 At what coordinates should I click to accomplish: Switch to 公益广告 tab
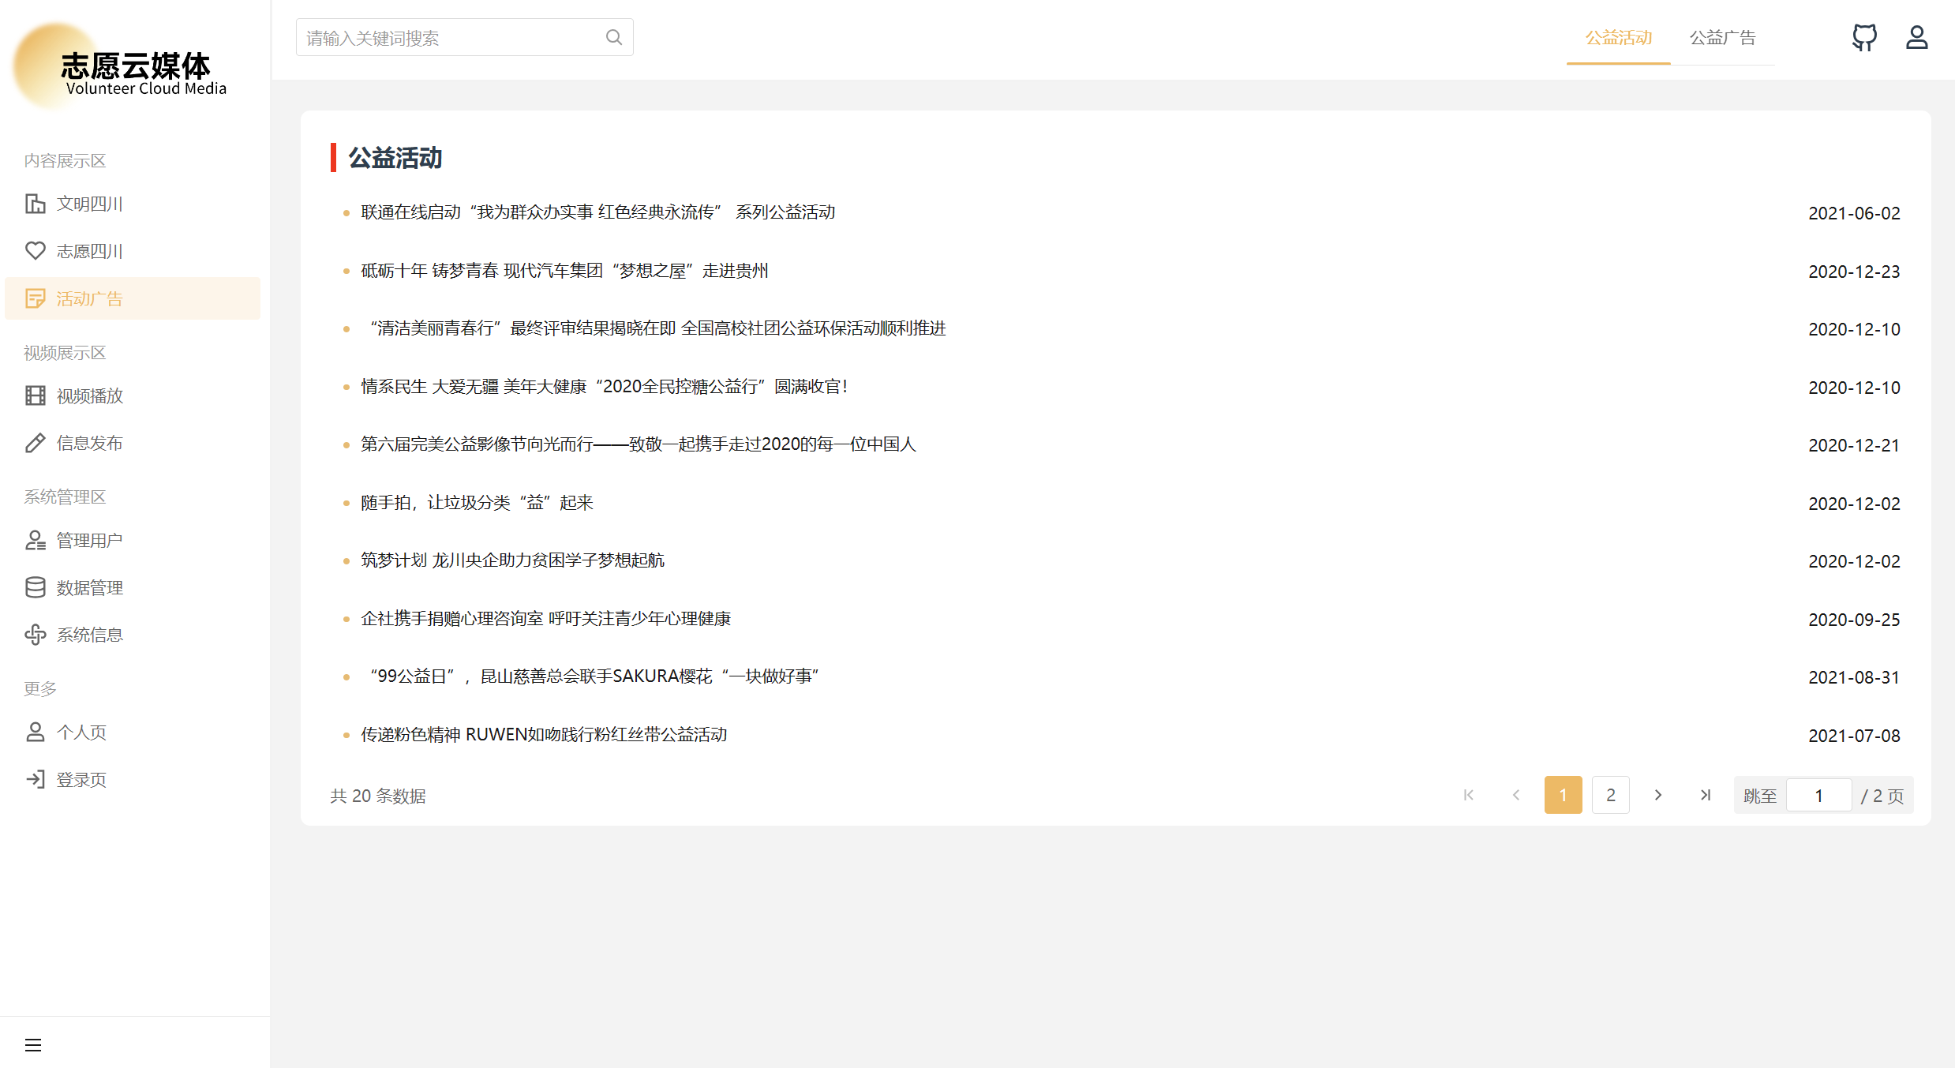(1722, 38)
